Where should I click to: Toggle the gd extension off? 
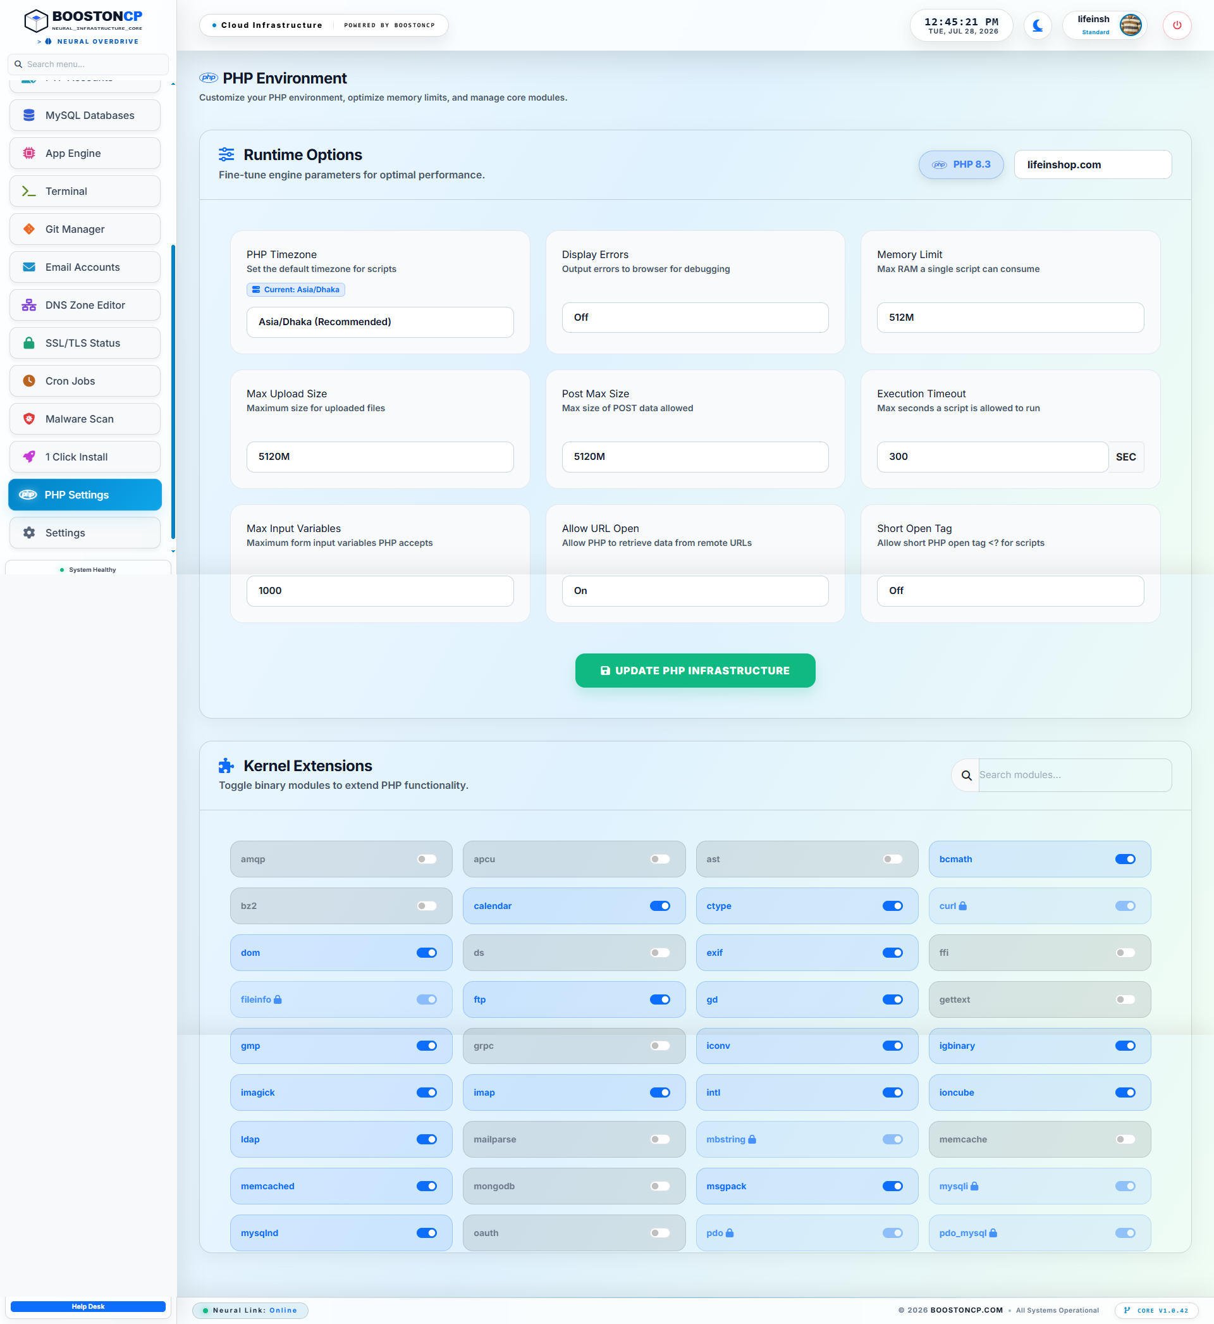click(893, 999)
